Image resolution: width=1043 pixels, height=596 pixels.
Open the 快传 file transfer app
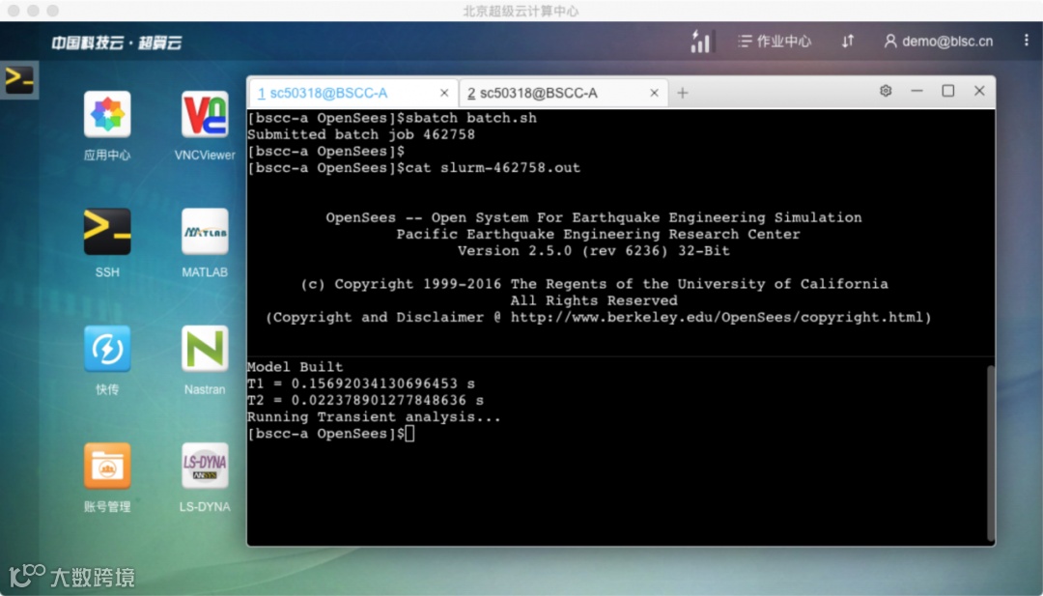[x=107, y=349]
